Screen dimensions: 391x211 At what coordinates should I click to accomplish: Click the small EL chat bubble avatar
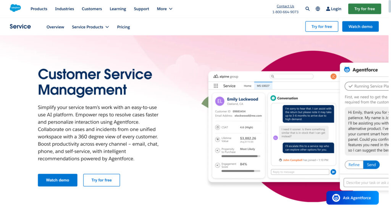(x=276, y=138)
